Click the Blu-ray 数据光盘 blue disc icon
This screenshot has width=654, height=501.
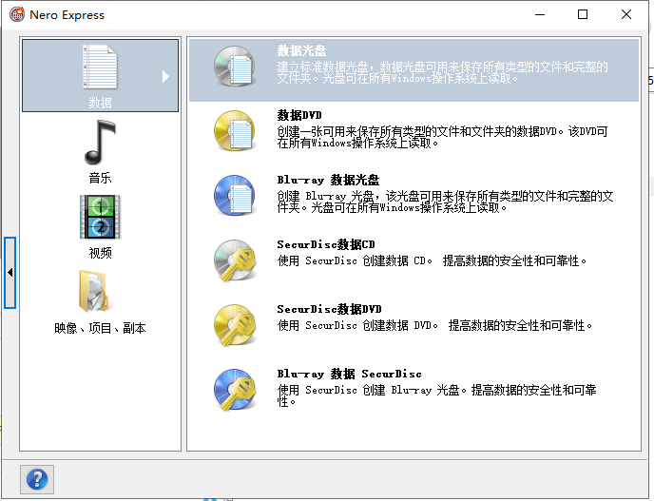point(235,195)
